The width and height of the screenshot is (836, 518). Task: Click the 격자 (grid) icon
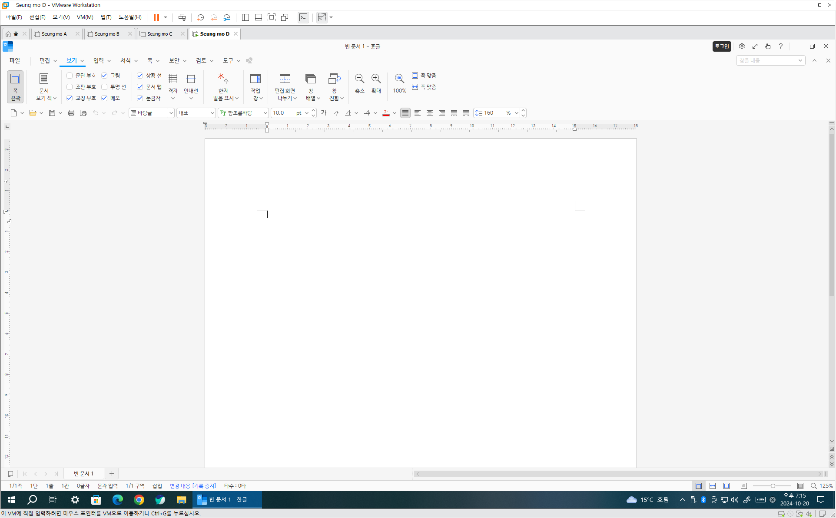(173, 79)
